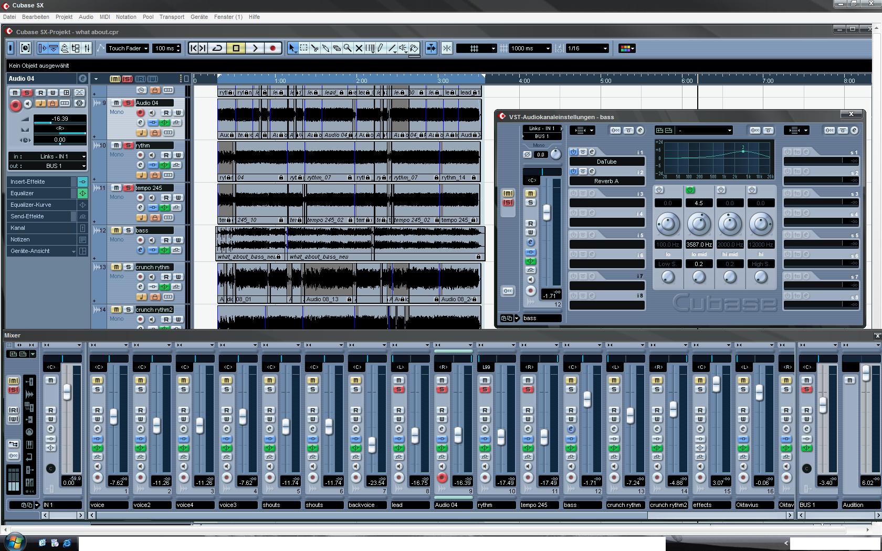Image resolution: width=882 pixels, height=551 pixels.
Task: Activate the Cycle loop transport button
Action: [217, 48]
